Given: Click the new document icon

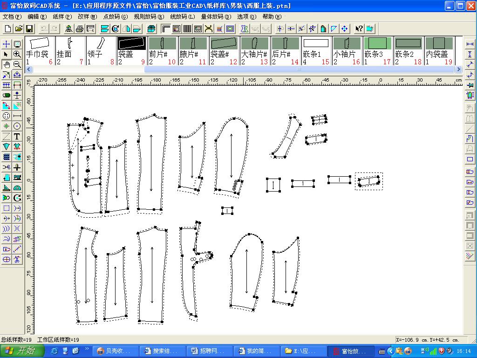Looking at the screenshot, I should coord(8,28).
